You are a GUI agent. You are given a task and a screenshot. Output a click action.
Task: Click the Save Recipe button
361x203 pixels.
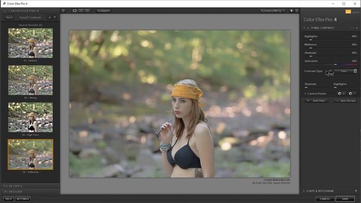coord(345,100)
